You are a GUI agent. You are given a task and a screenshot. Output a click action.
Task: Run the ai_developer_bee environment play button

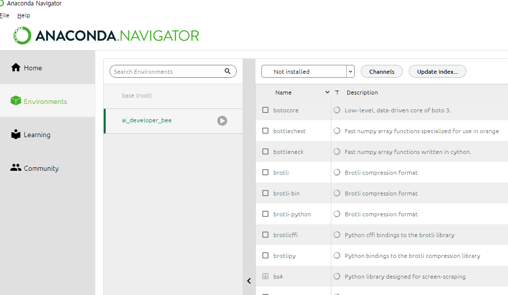(x=222, y=120)
